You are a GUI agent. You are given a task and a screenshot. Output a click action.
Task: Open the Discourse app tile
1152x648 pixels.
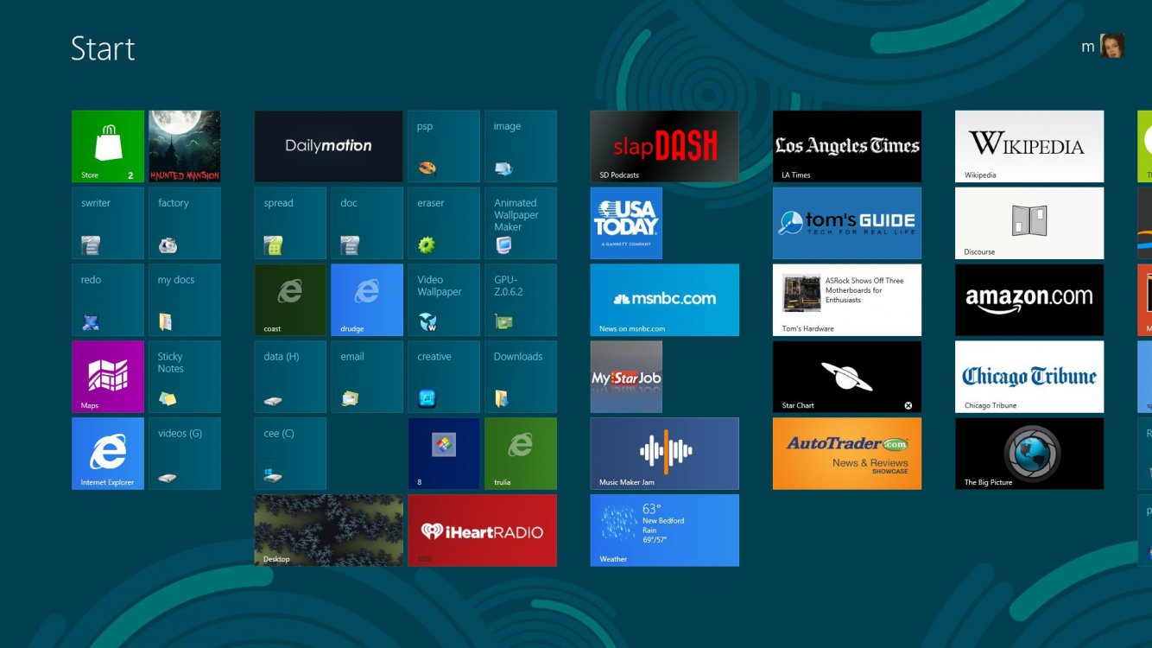1029,223
